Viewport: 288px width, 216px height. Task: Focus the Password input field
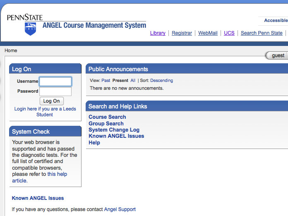(x=55, y=91)
